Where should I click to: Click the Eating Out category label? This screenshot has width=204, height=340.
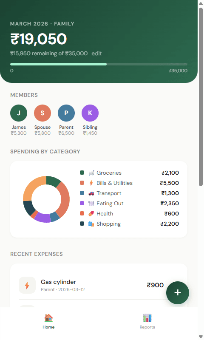click(x=110, y=204)
